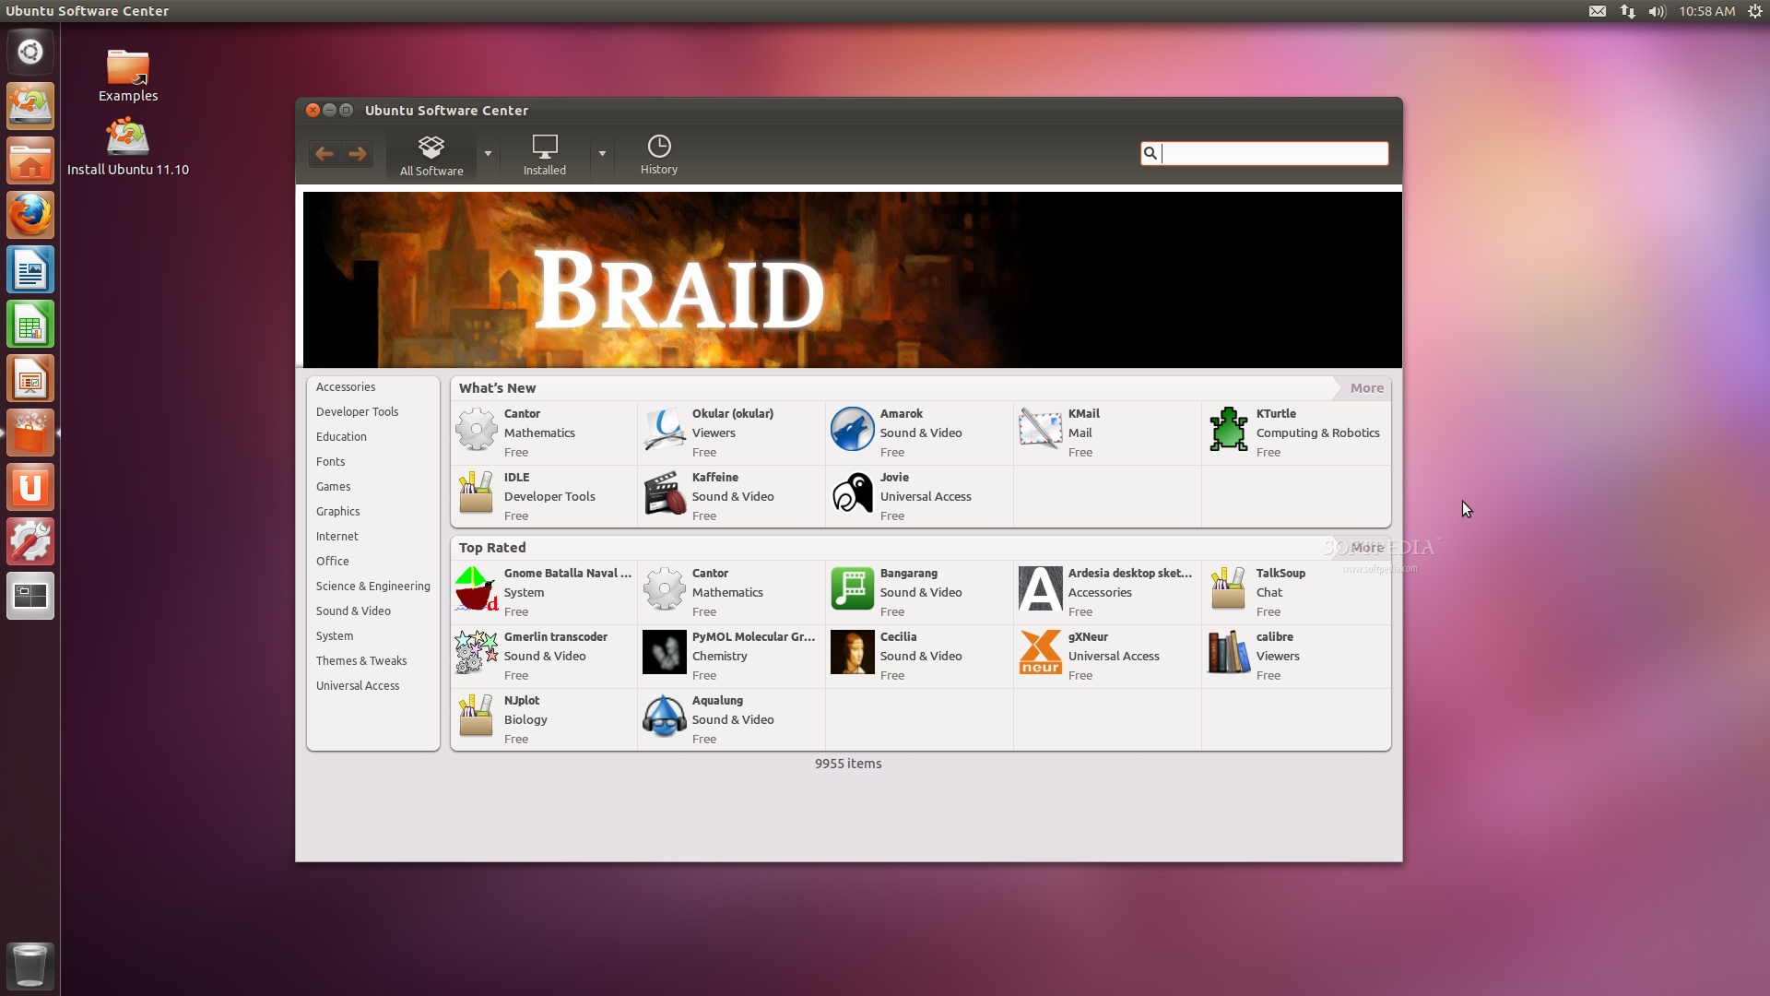The image size is (1770, 996).
Task: Select the Accessories category
Action: click(x=346, y=387)
